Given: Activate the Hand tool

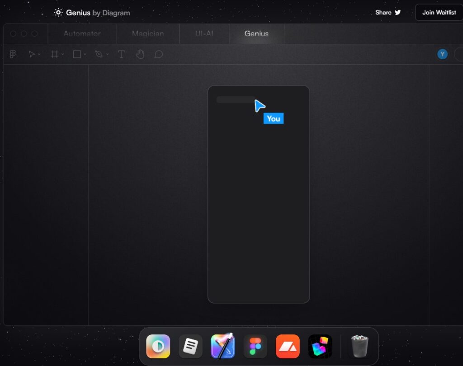Looking at the screenshot, I should 140,54.
